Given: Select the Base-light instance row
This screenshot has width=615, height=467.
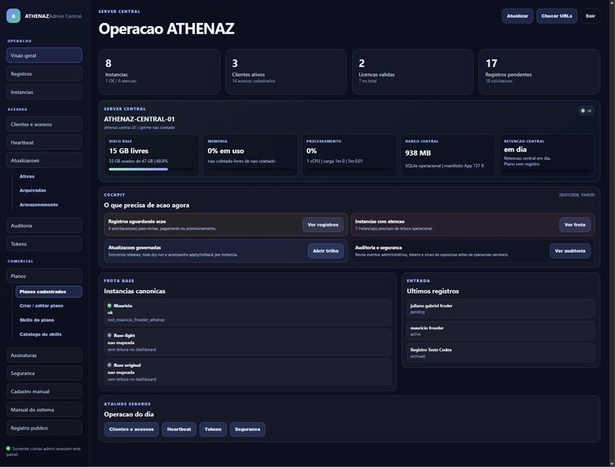Looking at the screenshot, I should (x=247, y=342).
